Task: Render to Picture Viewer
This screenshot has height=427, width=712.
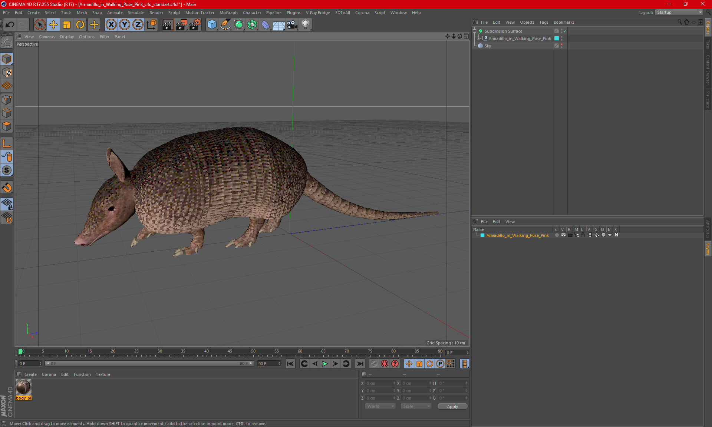Action: point(181,25)
